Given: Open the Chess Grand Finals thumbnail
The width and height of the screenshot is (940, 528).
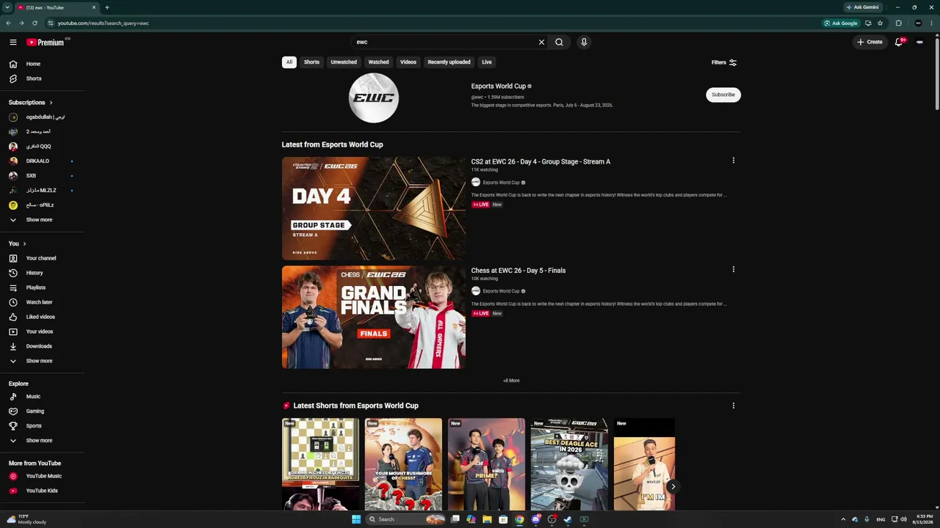Looking at the screenshot, I should tap(374, 317).
